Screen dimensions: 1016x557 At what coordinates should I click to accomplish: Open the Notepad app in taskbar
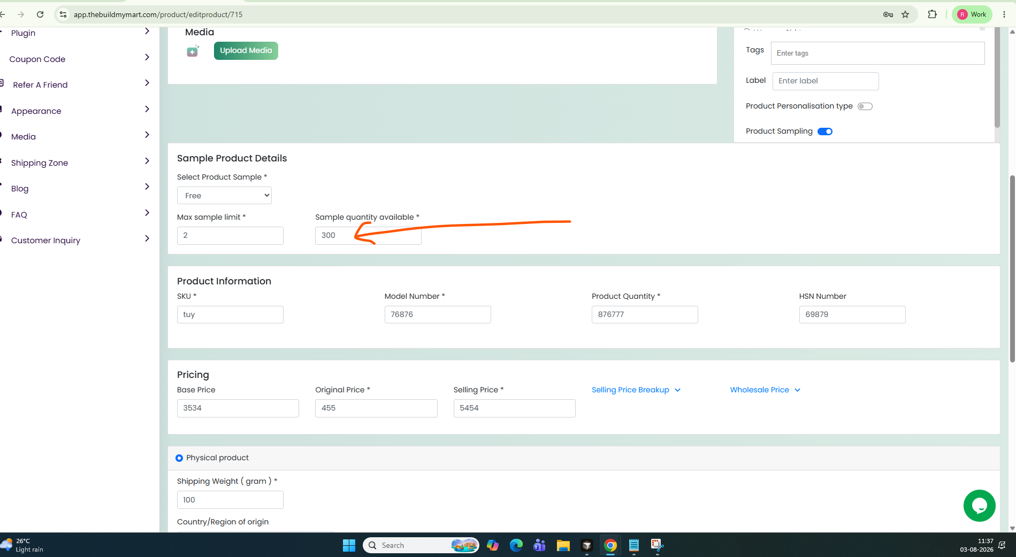click(x=634, y=545)
